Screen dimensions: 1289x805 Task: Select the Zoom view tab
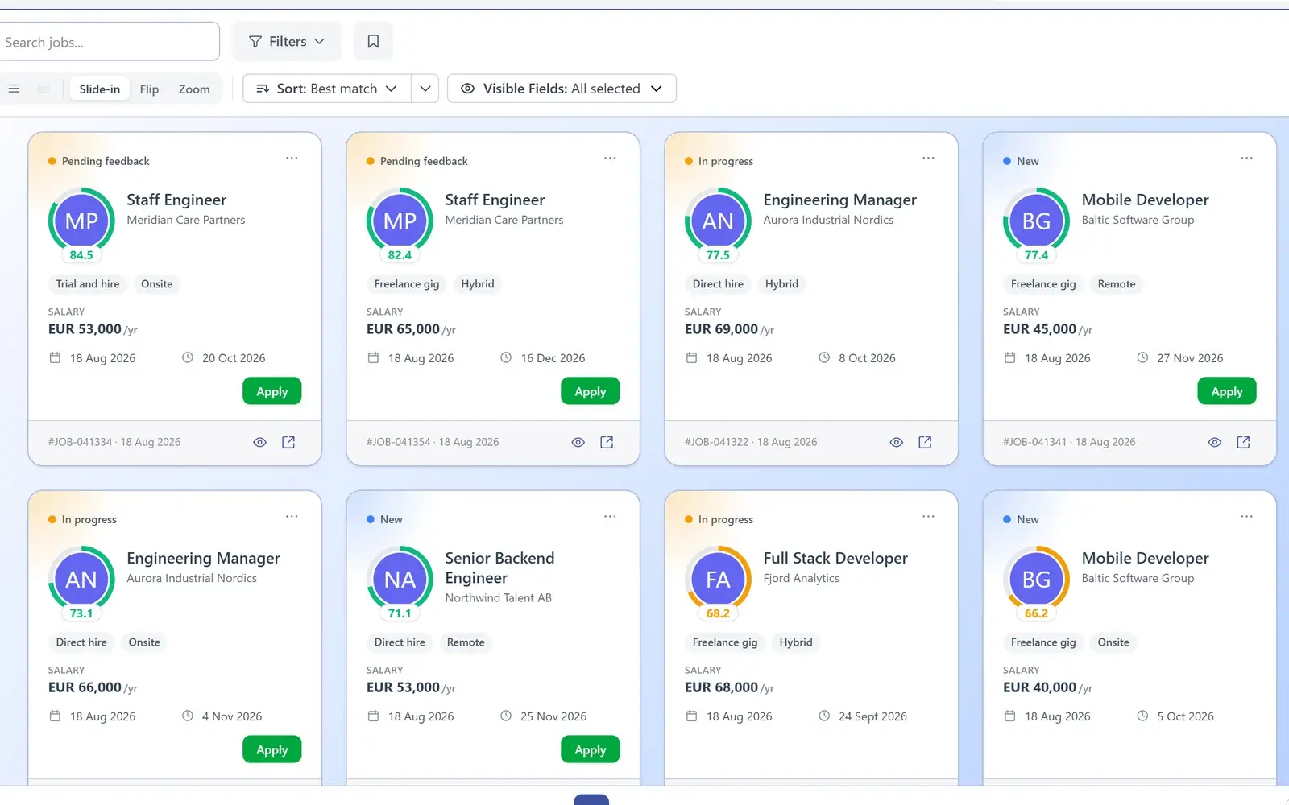(194, 89)
